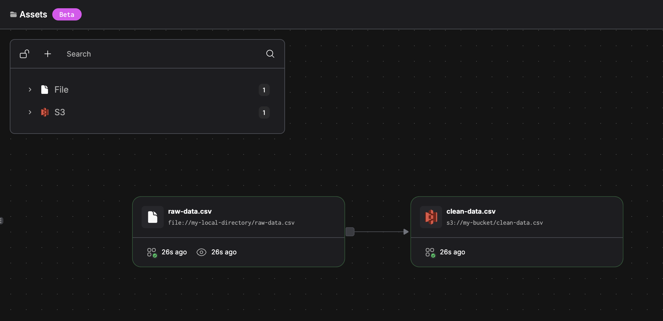Click the File document icon in the asset list
This screenshot has width=663, height=321.
point(45,90)
